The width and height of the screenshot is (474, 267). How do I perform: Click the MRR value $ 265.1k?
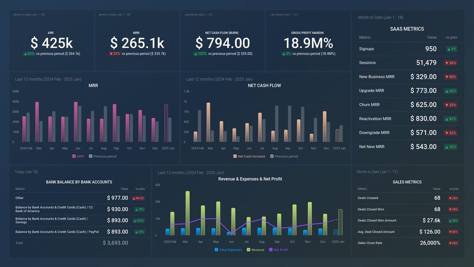(x=137, y=43)
